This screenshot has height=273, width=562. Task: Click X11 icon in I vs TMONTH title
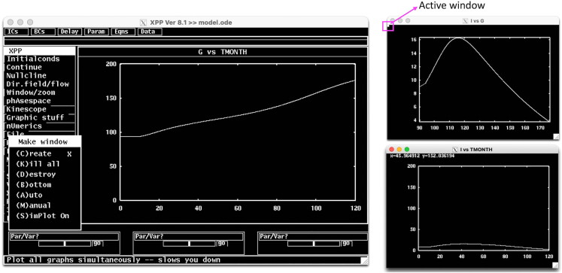coord(456,150)
